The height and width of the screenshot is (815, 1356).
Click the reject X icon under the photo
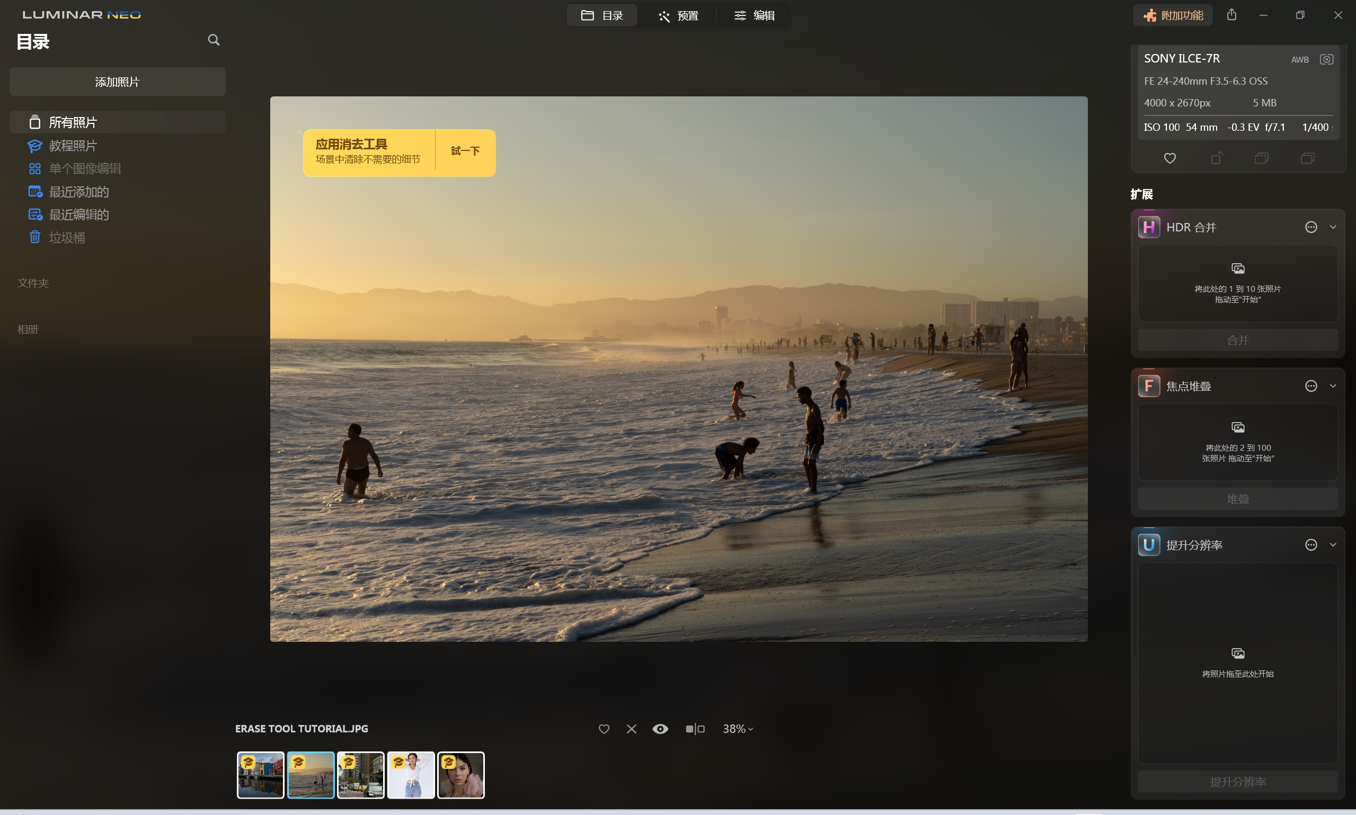coord(631,729)
